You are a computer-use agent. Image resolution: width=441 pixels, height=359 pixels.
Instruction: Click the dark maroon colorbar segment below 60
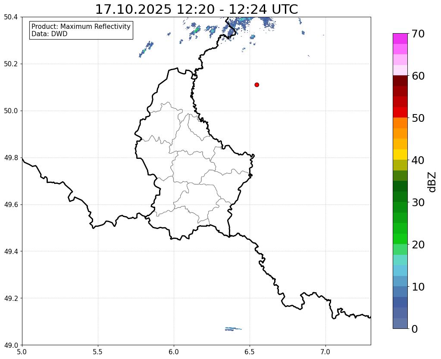(x=400, y=80)
